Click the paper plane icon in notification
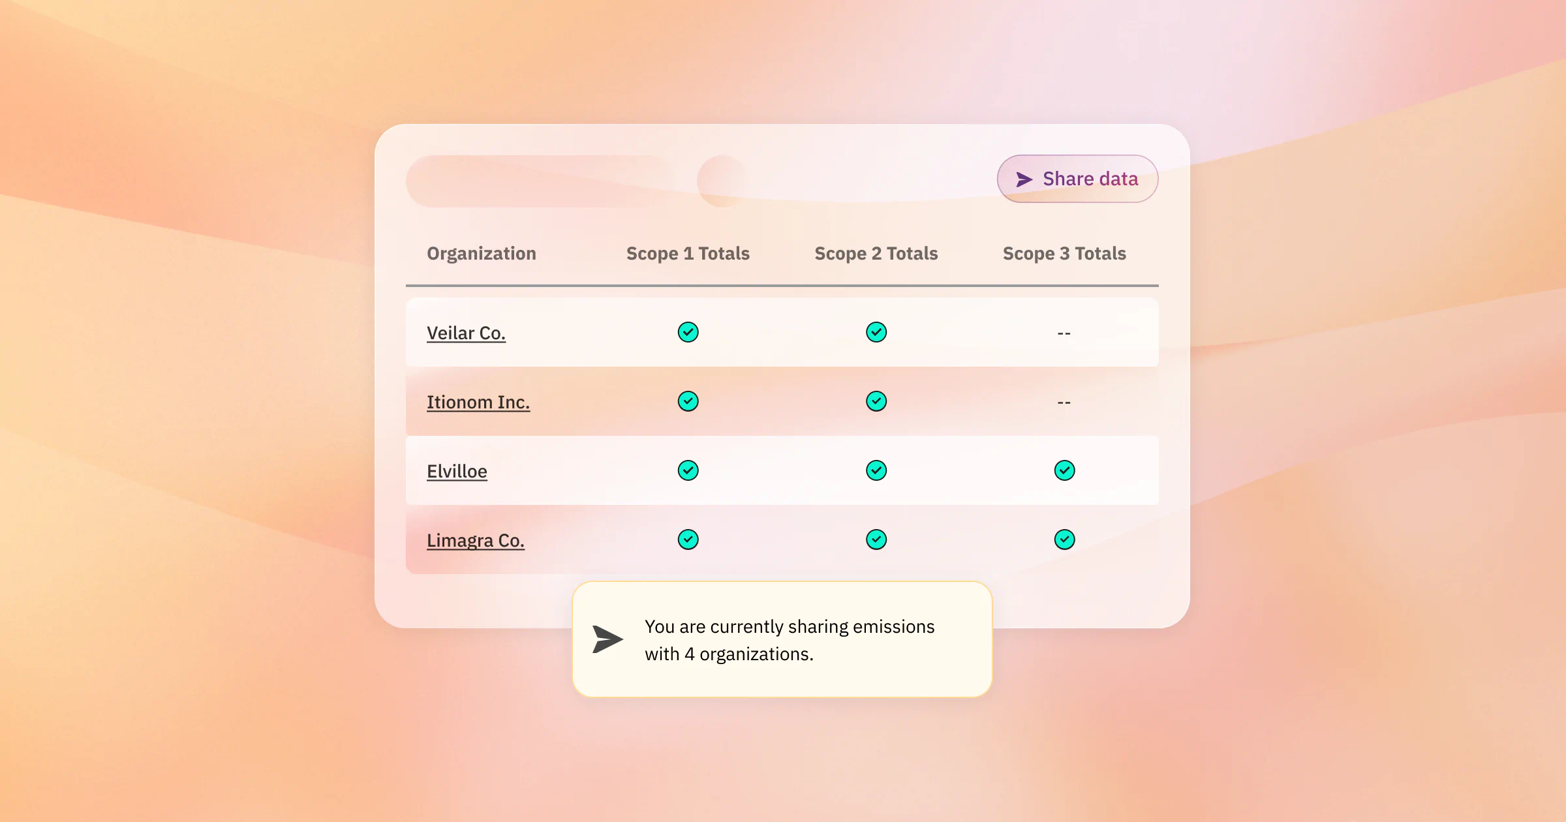The height and width of the screenshot is (822, 1566). click(x=607, y=639)
